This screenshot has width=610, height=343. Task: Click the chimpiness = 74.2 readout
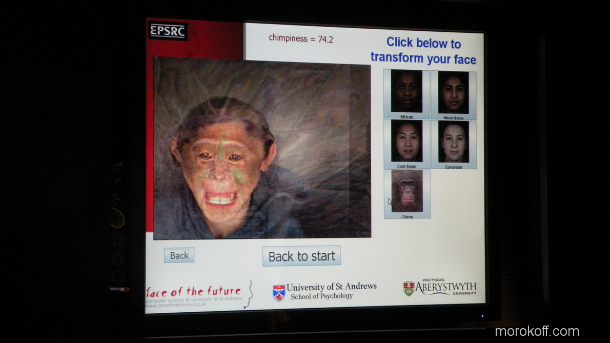[301, 39]
